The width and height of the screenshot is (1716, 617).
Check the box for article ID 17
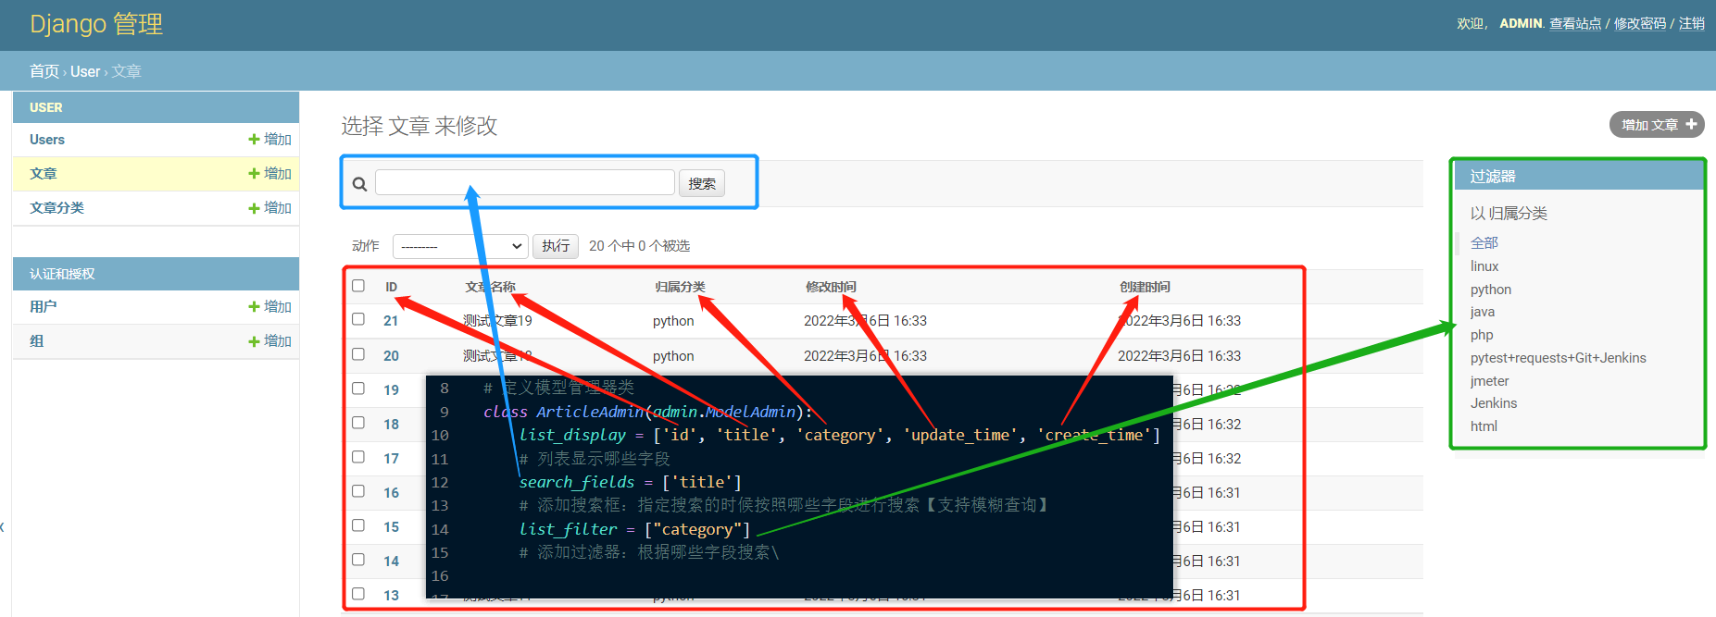tap(358, 457)
